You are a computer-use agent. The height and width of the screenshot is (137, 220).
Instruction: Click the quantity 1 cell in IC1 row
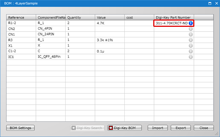coord(80,57)
